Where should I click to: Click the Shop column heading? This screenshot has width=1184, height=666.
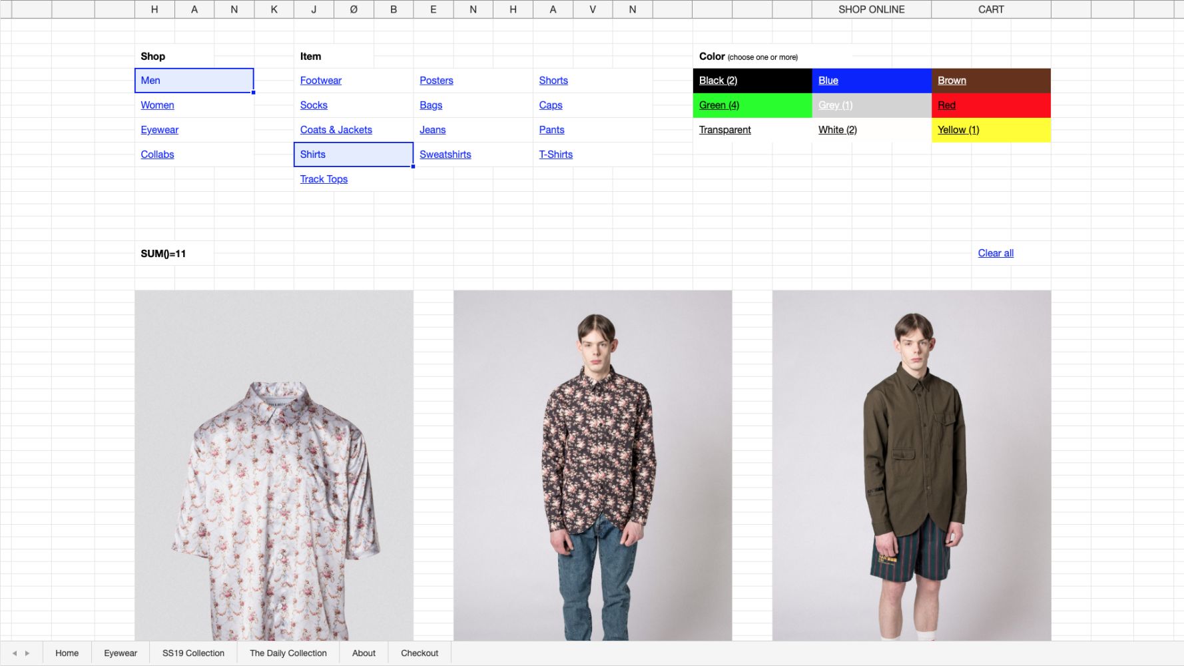(x=152, y=57)
